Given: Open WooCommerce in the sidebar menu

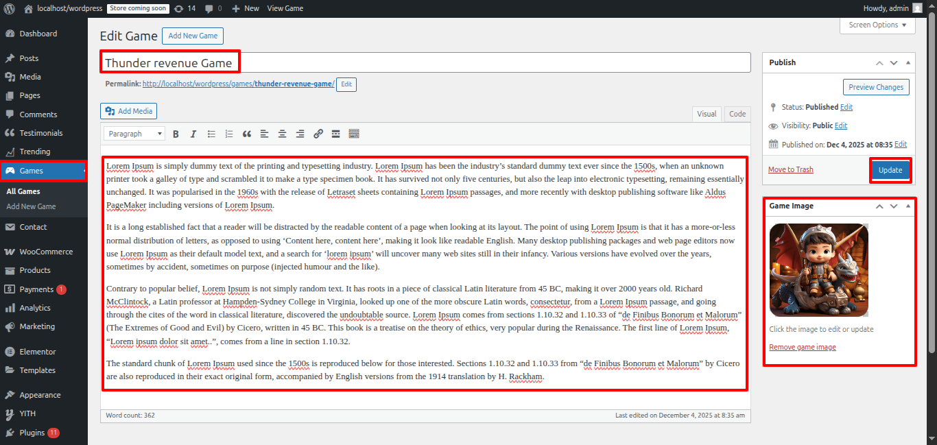Looking at the screenshot, I should [45, 252].
